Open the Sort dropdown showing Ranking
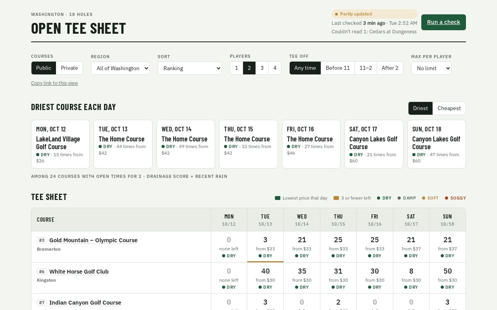 click(190, 68)
